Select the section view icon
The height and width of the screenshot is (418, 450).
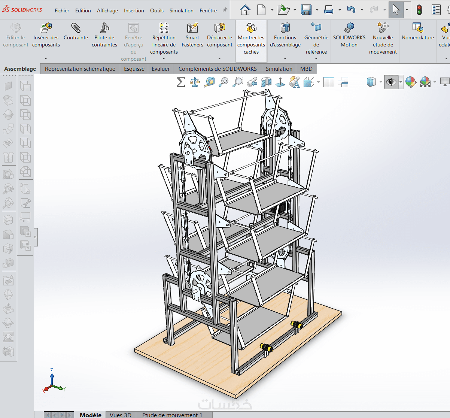pyautogui.click(x=266, y=82)
